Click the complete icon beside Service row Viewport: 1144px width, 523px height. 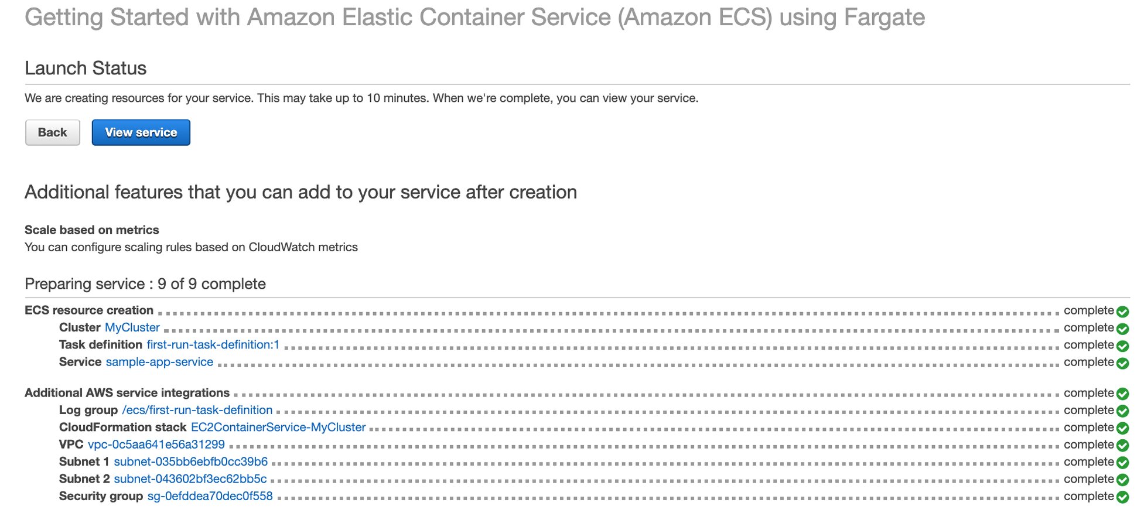(1122, 363)
